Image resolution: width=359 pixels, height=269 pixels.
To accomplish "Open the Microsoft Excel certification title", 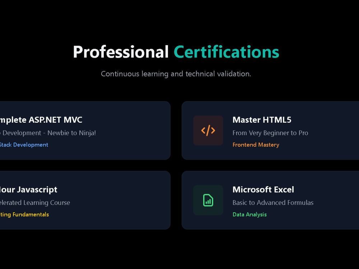I will tap(263, 189).
